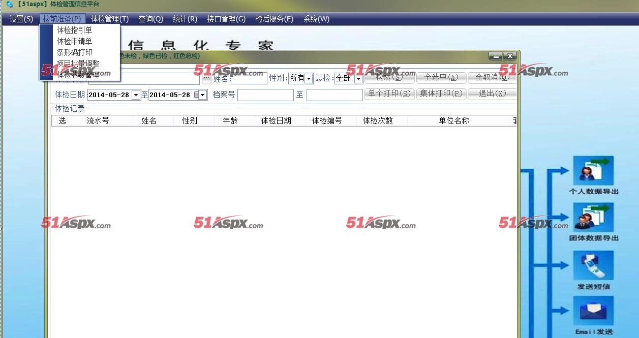The width and height of the screenshot is (639, 338).
Task: Open the 系统(W) menu
Action: [x=316, y=19]
